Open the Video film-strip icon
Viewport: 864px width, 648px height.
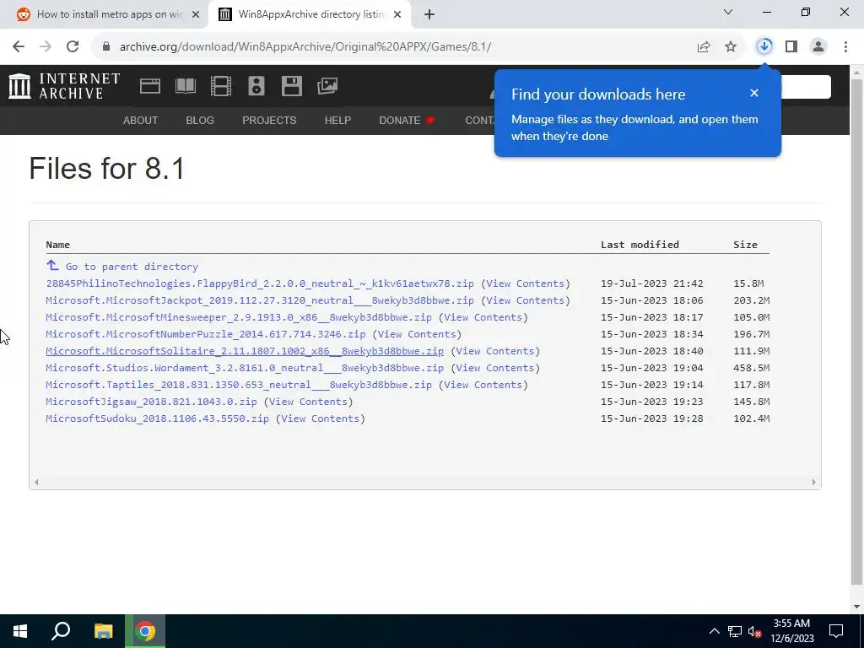click(x=220, y=86)
